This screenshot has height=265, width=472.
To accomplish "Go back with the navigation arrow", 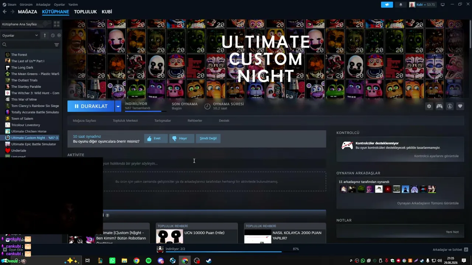I will coord(4,12).
